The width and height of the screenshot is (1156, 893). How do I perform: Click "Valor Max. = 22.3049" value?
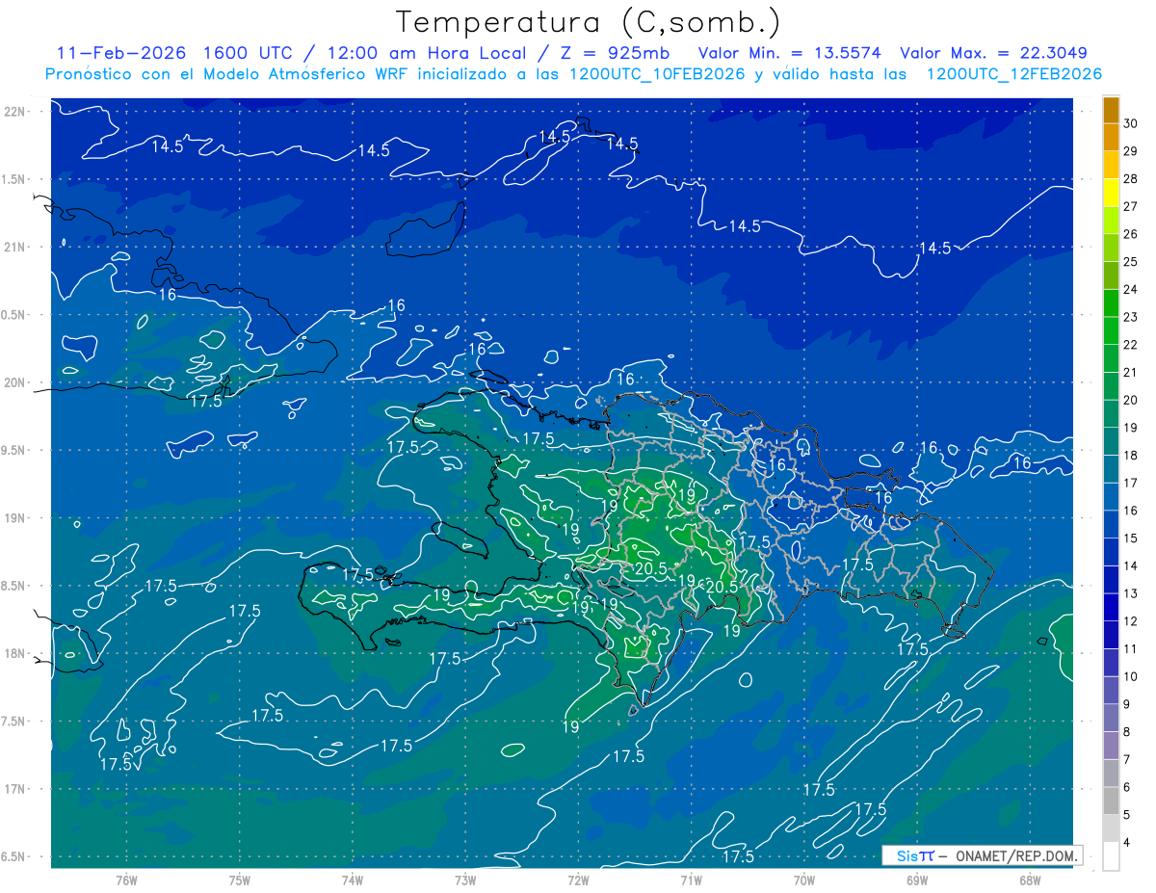(x=994, y=53)
